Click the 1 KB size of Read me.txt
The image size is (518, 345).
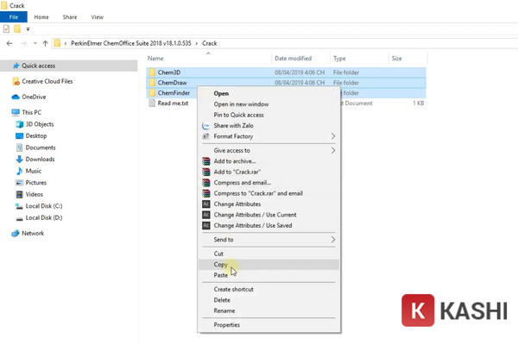point(419,103)
